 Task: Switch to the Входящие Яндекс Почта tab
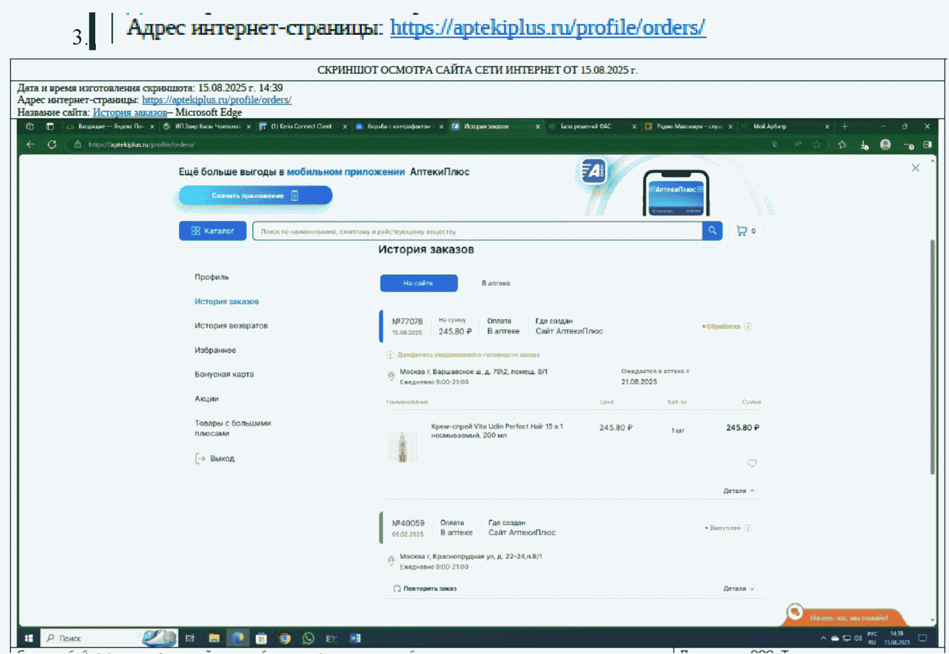(110, 127)
